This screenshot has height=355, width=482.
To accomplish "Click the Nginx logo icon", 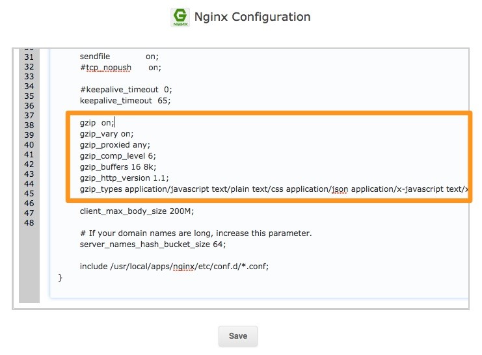I will pos(180,17).
